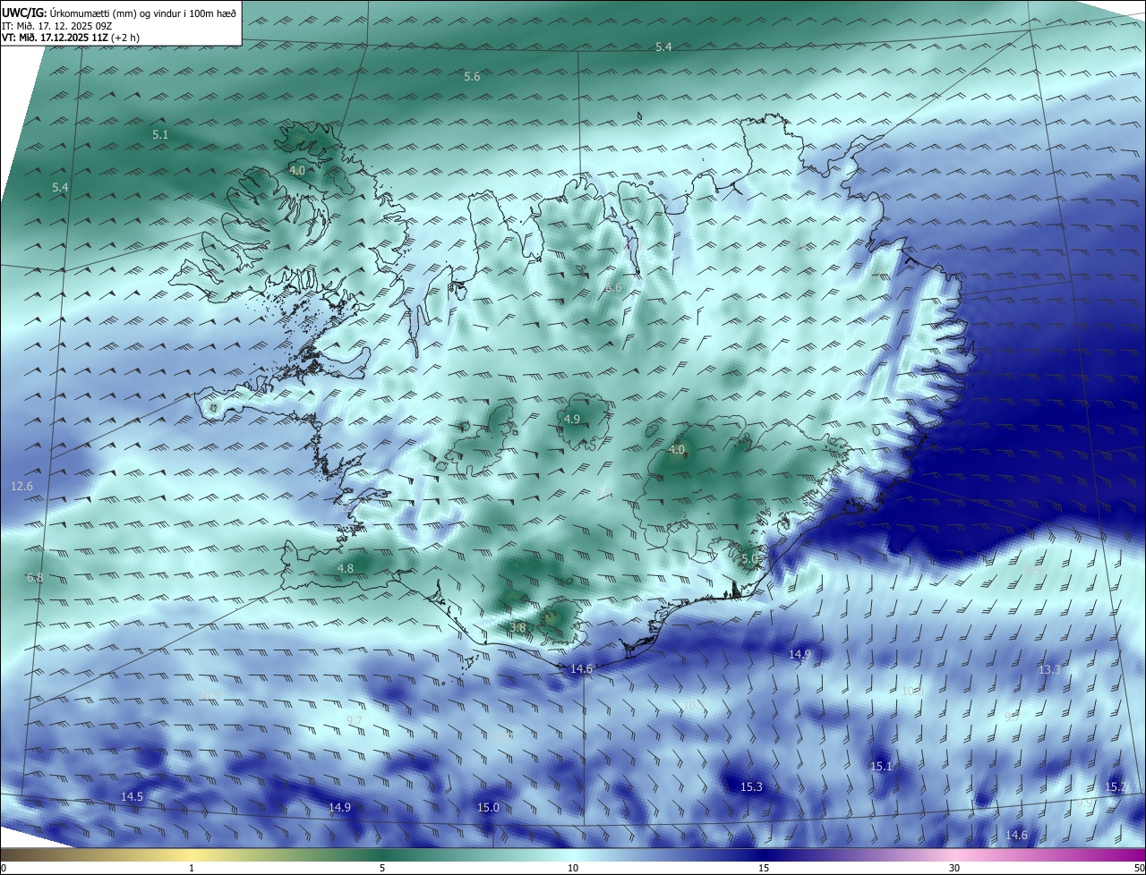Click the 12.6 value at the western edge
Viewport: 1146px width, 875px height.
(21, 487)
